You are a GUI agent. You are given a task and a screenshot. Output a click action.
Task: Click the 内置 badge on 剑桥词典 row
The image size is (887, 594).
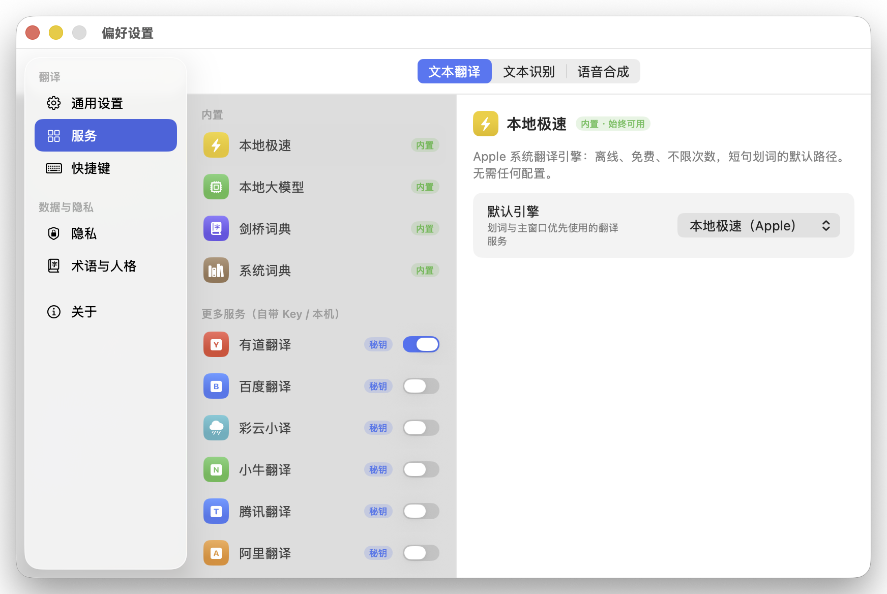coord(425,229)
